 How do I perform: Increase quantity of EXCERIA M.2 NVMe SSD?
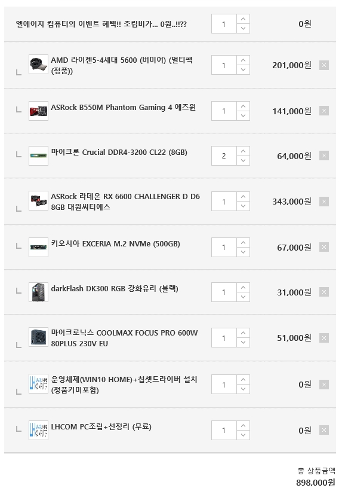[243, 242]
